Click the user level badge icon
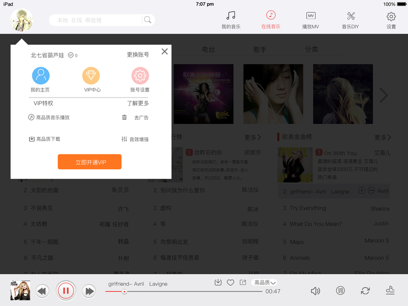The image size is (408, 306). click(x=71, y=55)
